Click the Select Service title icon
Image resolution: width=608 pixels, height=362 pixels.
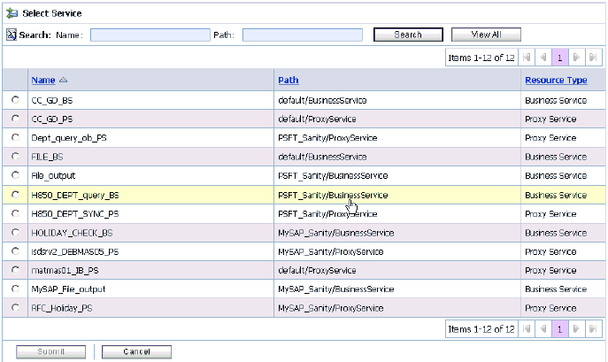pyautogui.click(x=12, y=13)
